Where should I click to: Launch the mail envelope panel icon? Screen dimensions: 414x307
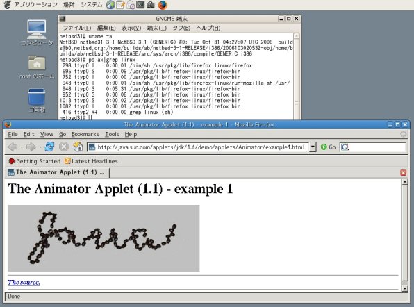131,5
